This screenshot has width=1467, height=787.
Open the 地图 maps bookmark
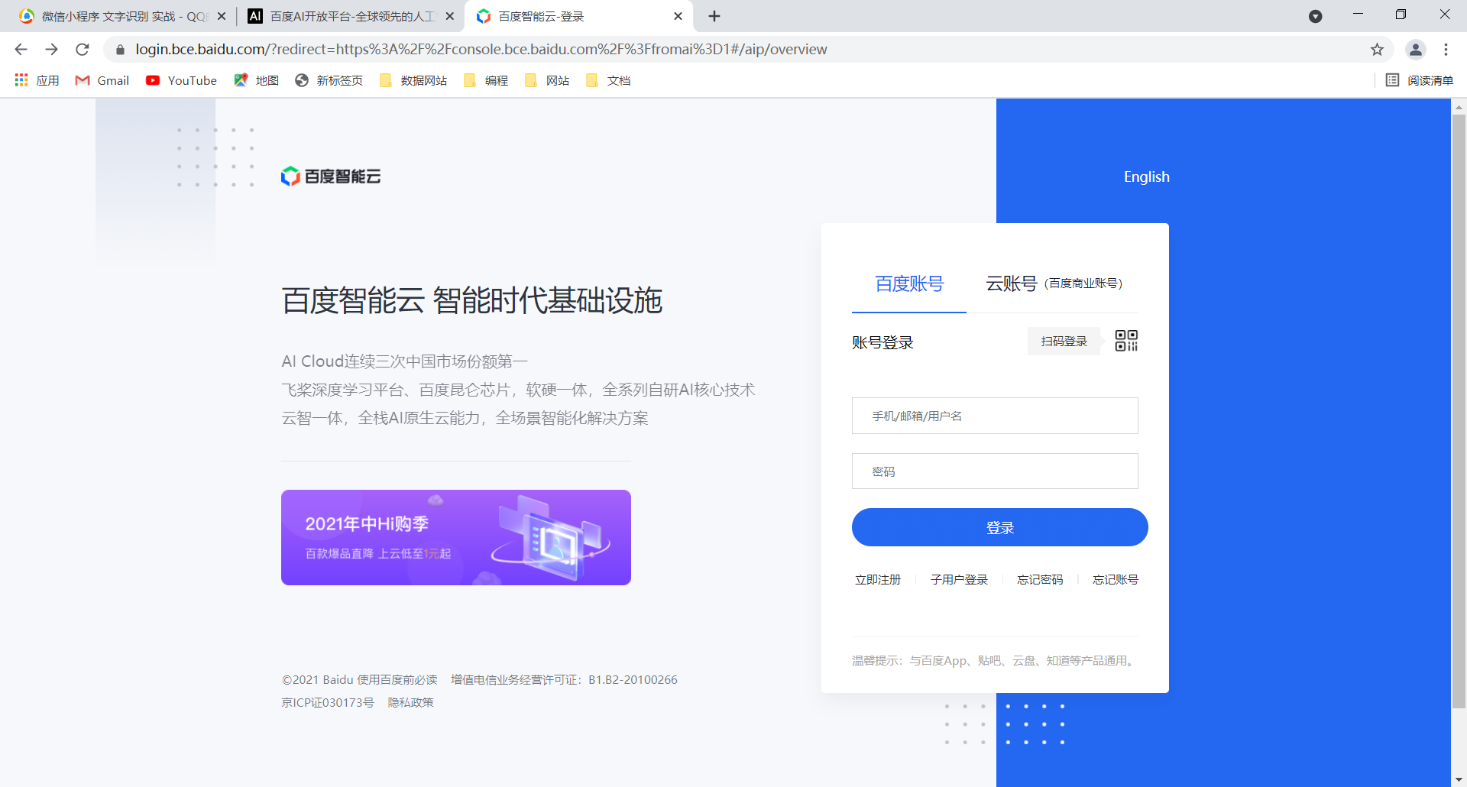(256, 80)
